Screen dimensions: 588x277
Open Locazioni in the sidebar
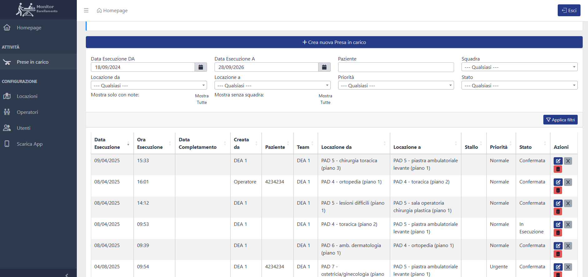tap(38, 96)
